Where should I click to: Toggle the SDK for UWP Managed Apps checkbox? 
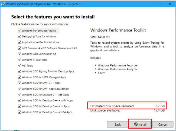19,77
